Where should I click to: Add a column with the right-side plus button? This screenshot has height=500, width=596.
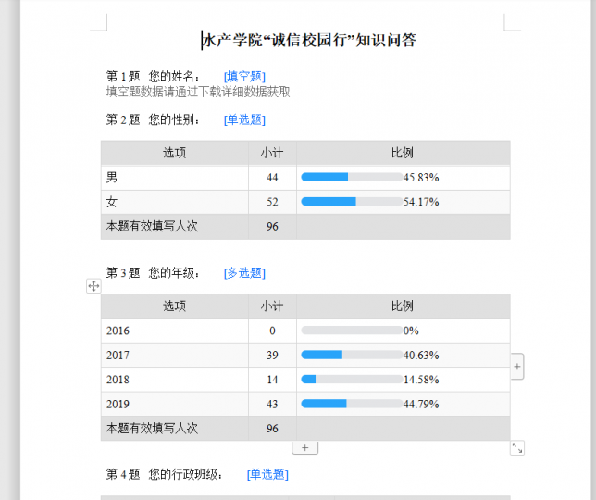[x=516, y=367]
